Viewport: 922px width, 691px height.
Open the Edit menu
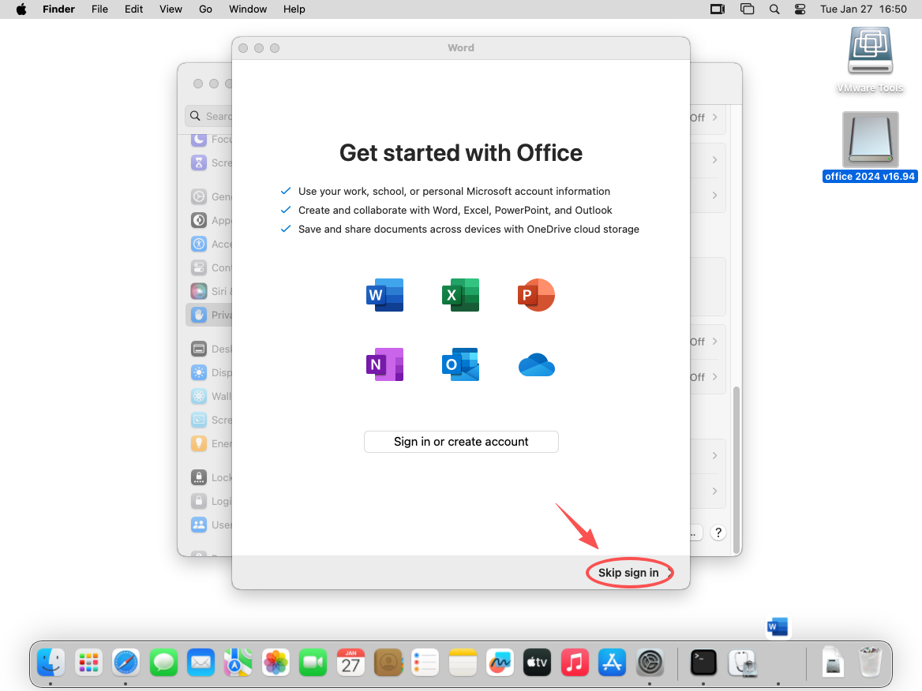point(133,9)
